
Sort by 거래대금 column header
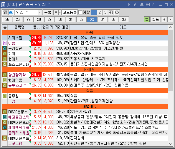pyautogui.click(x=62, y=27)
